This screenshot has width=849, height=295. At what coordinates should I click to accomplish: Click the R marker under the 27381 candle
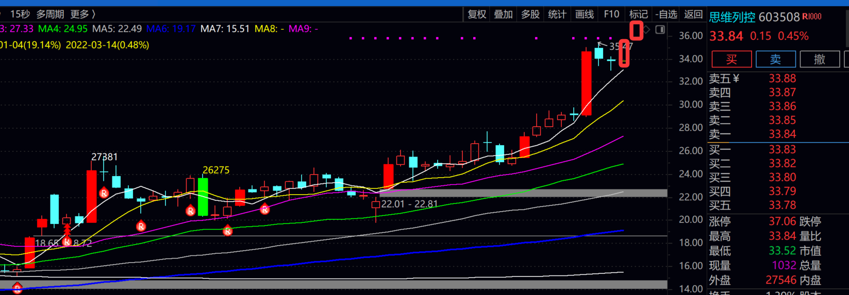104,193
